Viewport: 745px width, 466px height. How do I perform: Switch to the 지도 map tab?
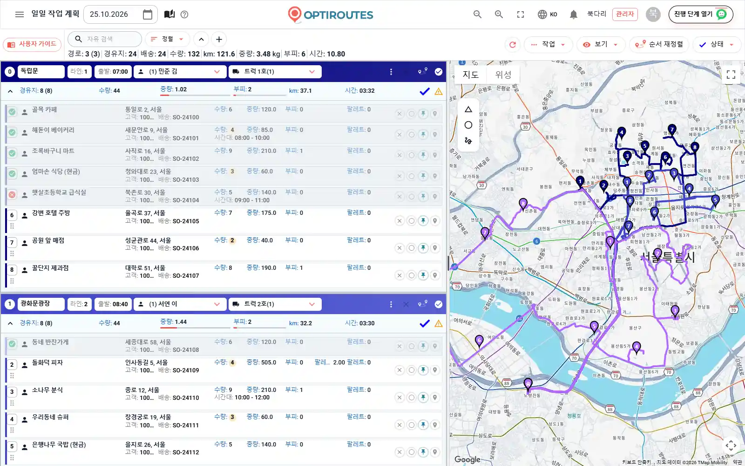pos(470,75)
